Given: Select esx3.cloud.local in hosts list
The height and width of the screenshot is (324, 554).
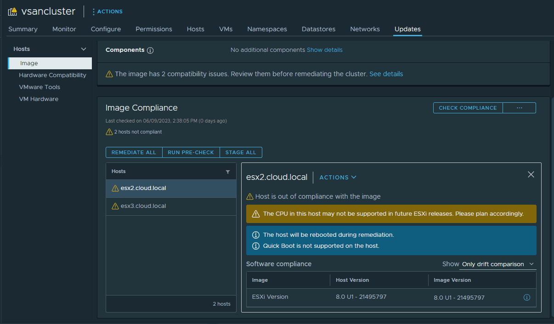Looking at the screenshot, I should (x=143, y=206).
